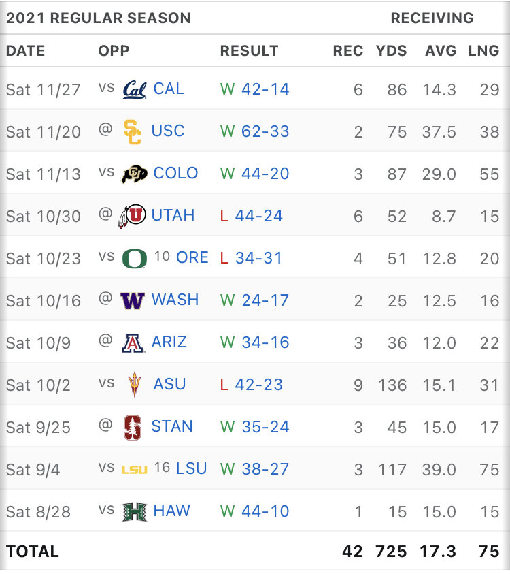Open the W 42-14 game result
The width and height of the screenshot is (510, 574).
pos(255,89)
